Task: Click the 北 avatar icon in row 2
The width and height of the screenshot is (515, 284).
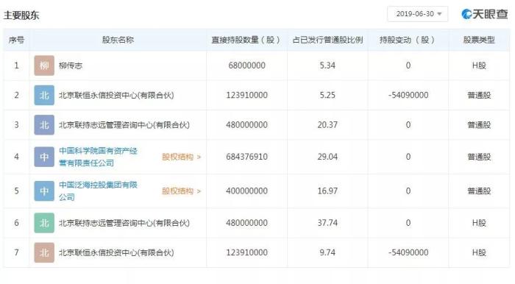Action: coord(44,95)
